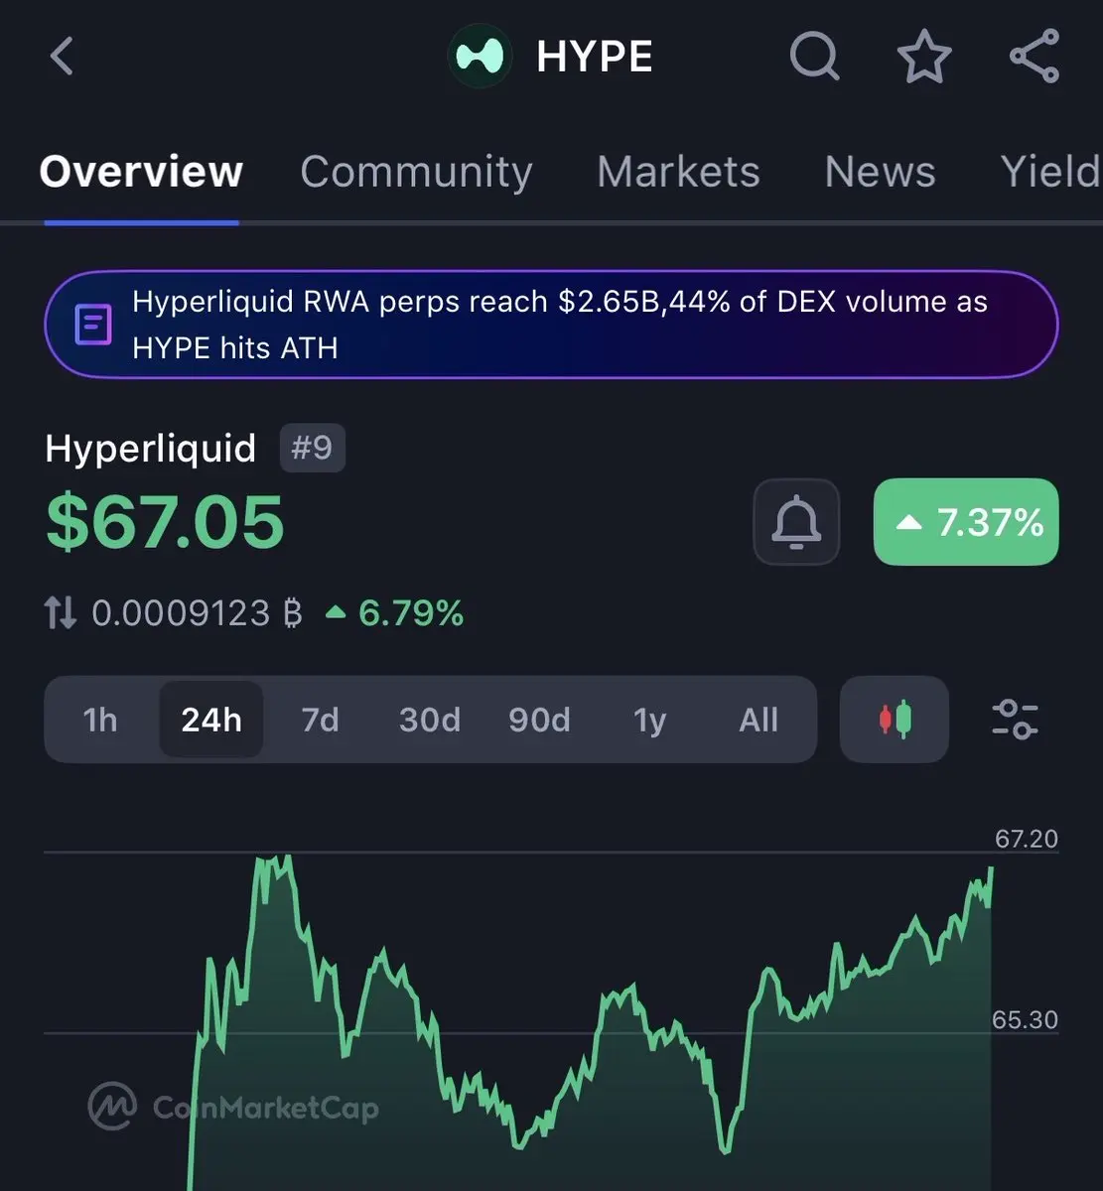
Task: Tap the HYPE coin logo
Action: pyautogui.click(x=480, y=57)
